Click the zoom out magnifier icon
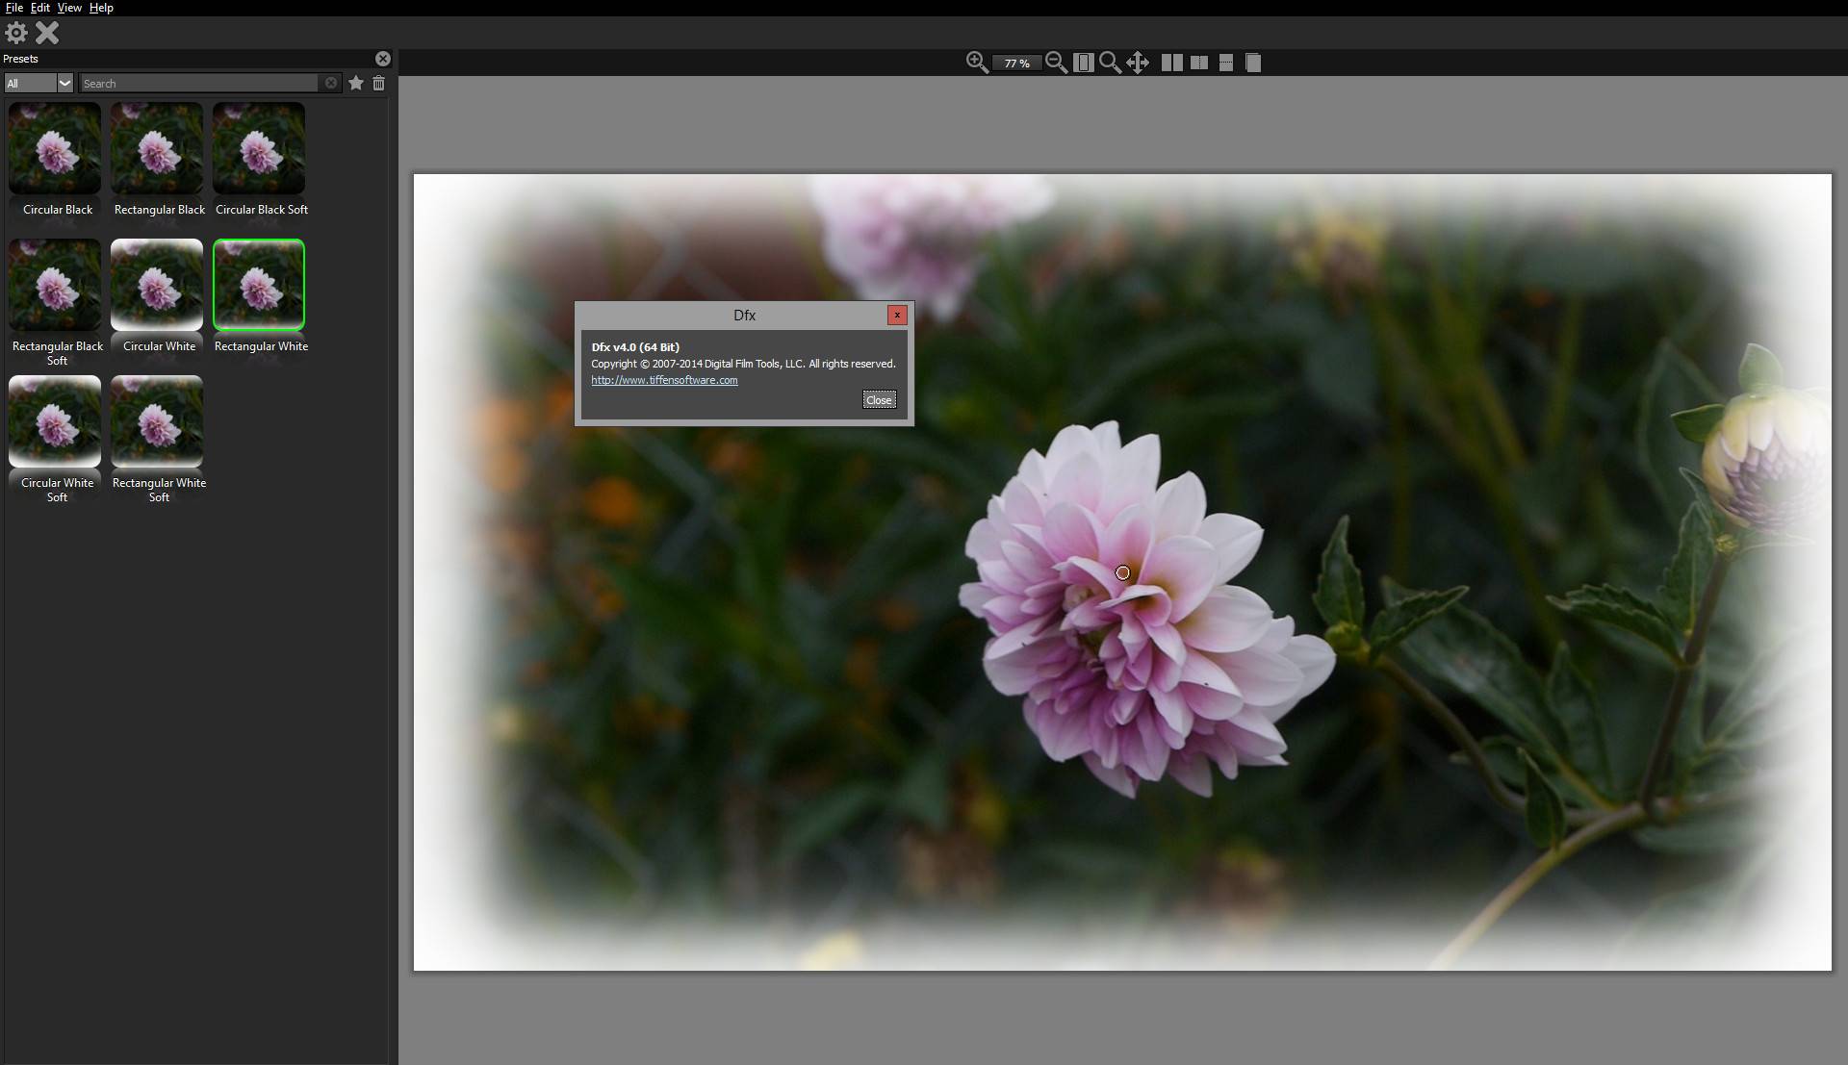Screen dimensions: 1848x1065 [1056, 63]
